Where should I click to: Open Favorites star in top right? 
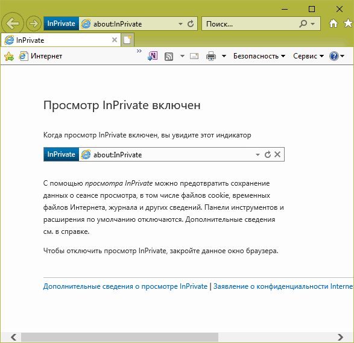pyautogui.click(x=348, y=24)
